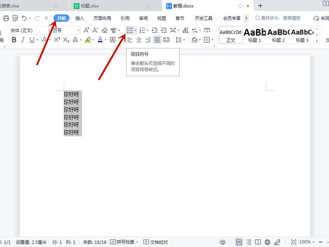The height and width of the screenshot is (247, 329).
Task: Click the superscript X² icon
Action: point(56,40)
